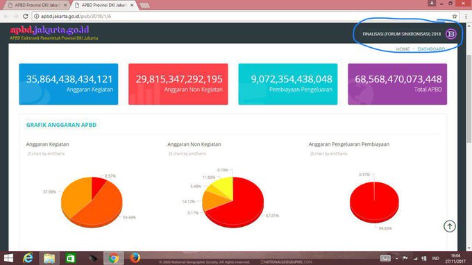Image resolution: width=472 pixels, height=265 pixels.
Task: Click the purple Total APBD card
Action: (x=397, y=84)
